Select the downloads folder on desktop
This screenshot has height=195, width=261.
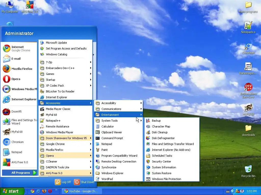[x=248, y=131]
